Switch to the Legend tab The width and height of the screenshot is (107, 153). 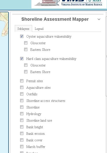click(39, 29)
